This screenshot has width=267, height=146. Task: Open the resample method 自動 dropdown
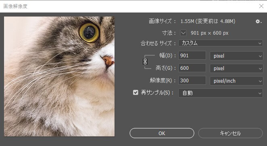pos(221,93)
